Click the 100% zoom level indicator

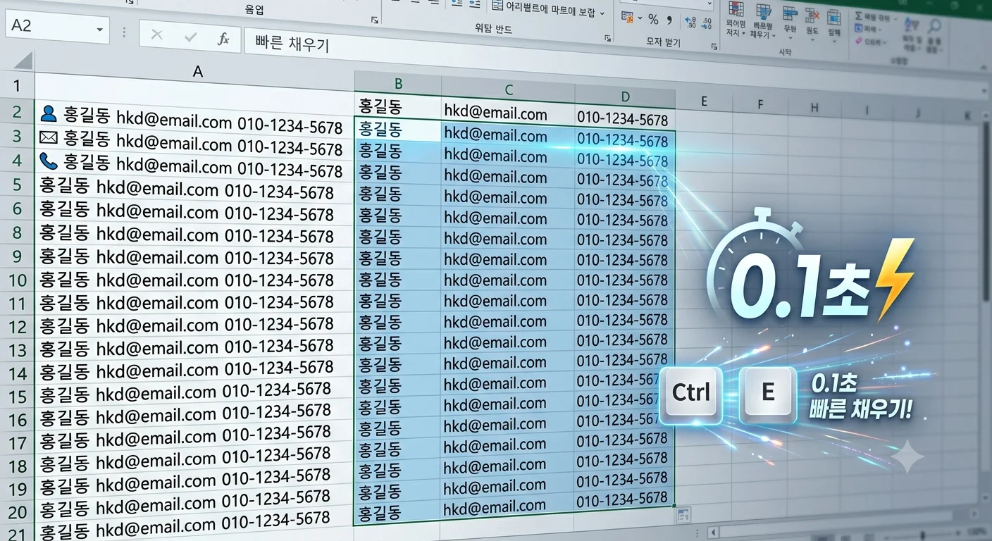tap(976, 533)
